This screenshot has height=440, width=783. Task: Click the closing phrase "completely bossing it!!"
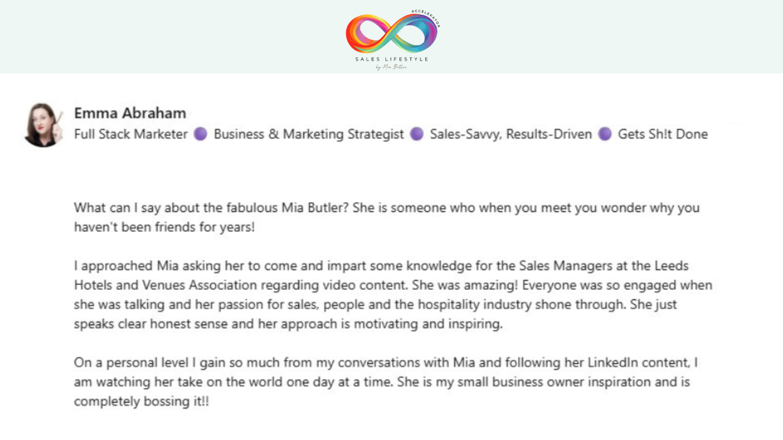click(141, 402)
